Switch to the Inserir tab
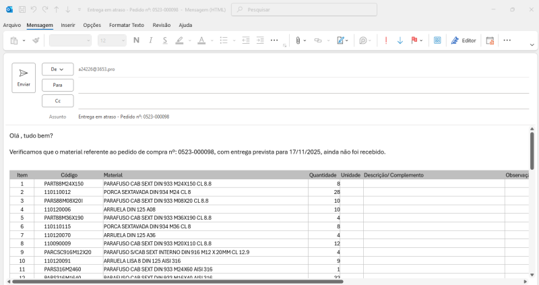 (x=67, y=25)
